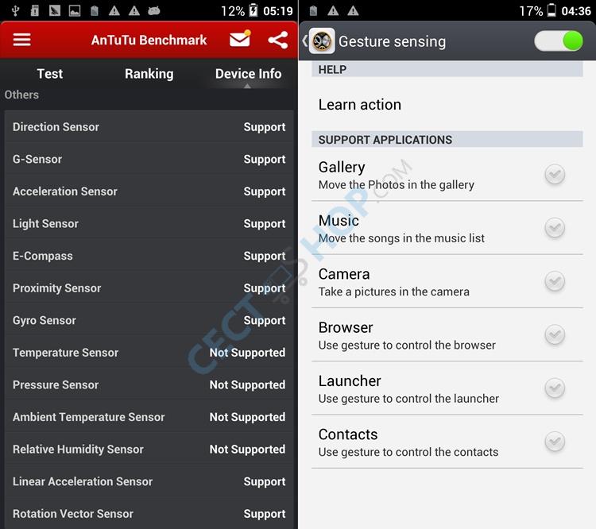Tap the HELP section header
Image resolution: width=596 pixels, height=529 pixels.
coord(447,70)
